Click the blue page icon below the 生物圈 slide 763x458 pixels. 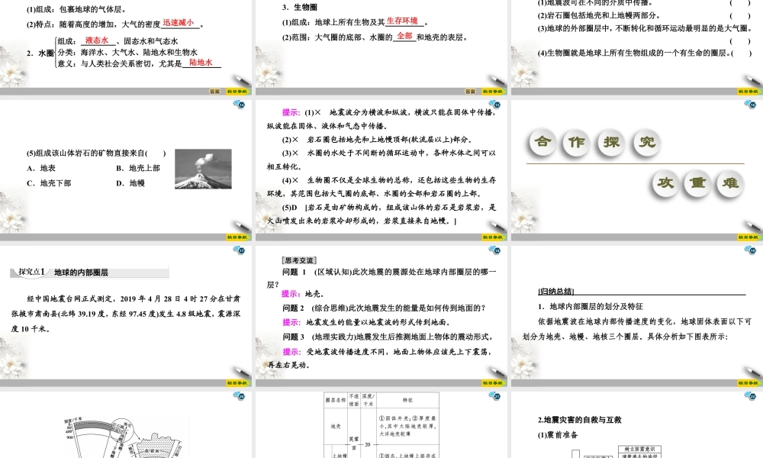click(x=494, y=103)
